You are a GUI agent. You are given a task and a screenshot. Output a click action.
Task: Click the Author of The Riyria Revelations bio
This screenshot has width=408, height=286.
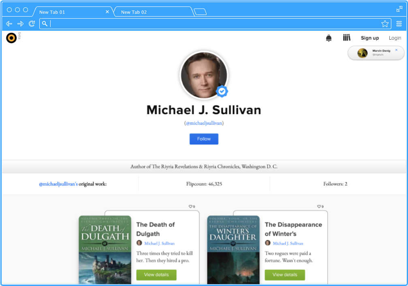[x=204, y=167]
